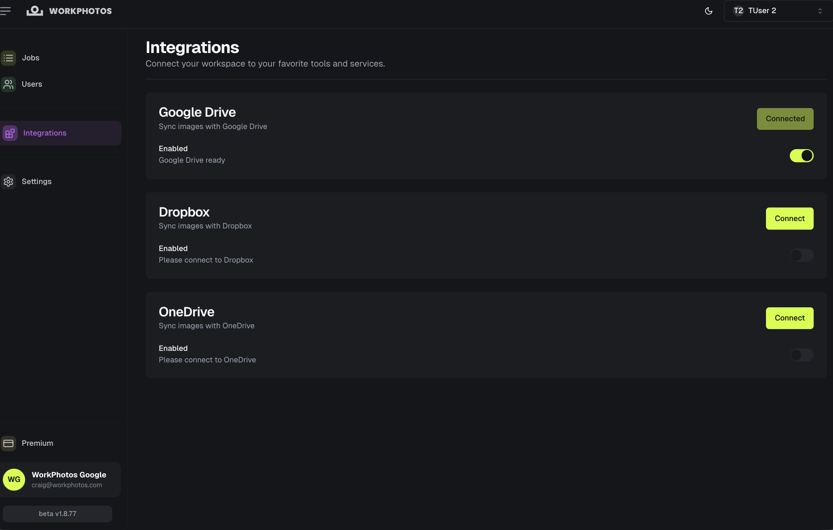Toggle dark mode with the moon icon

click(x=708, y=11)
